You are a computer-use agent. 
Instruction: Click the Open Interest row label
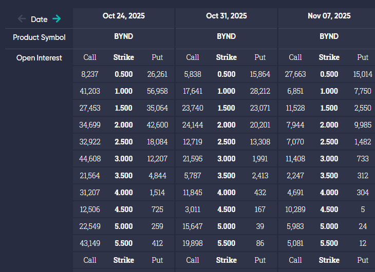39,58
